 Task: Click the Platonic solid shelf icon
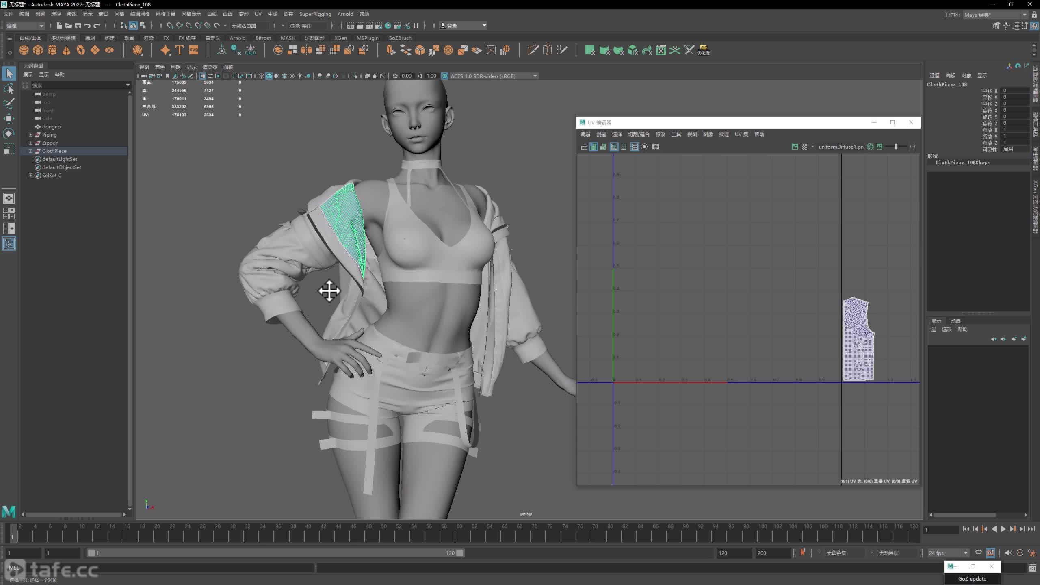[x=138, y=50]
